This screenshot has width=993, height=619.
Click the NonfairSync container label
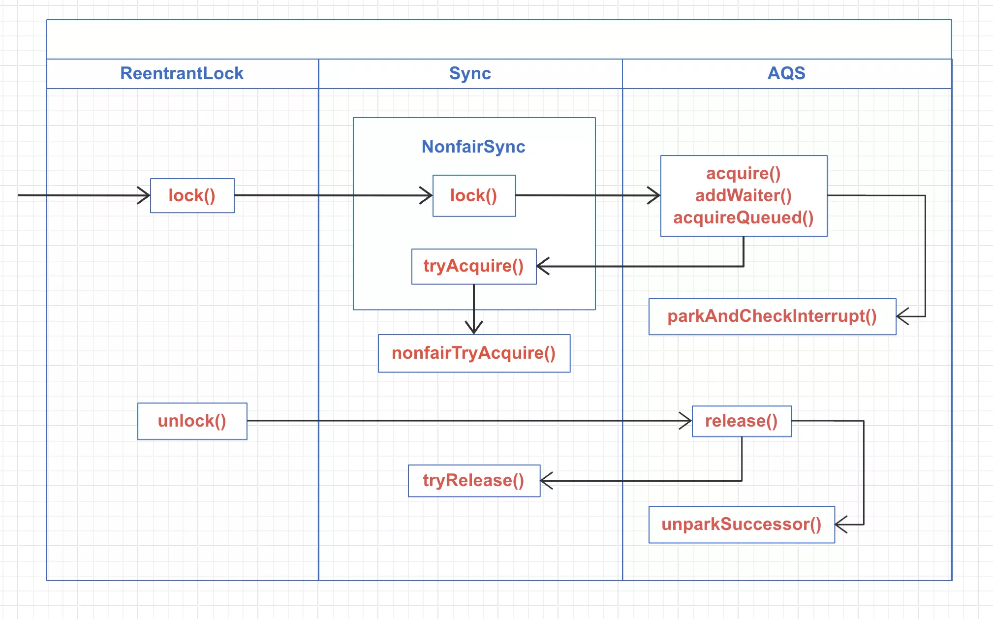pyautogui.click(x=473, y=147)
